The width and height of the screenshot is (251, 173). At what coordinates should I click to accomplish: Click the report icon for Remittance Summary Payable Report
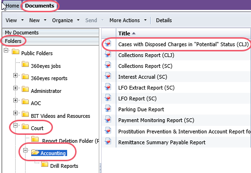(x=108, y=141)
